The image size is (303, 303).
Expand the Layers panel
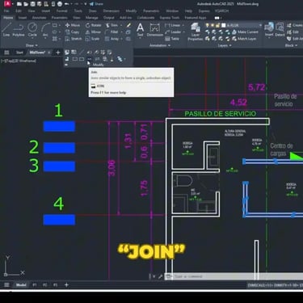225,45
